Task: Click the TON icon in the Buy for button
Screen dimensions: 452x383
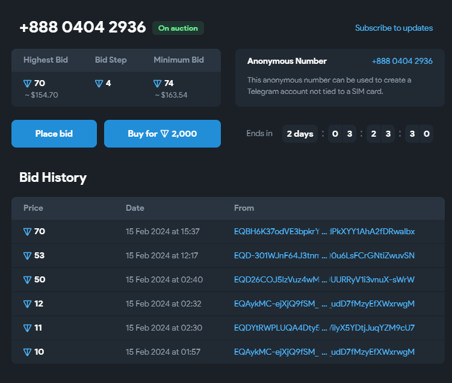Action: point(164,134)
